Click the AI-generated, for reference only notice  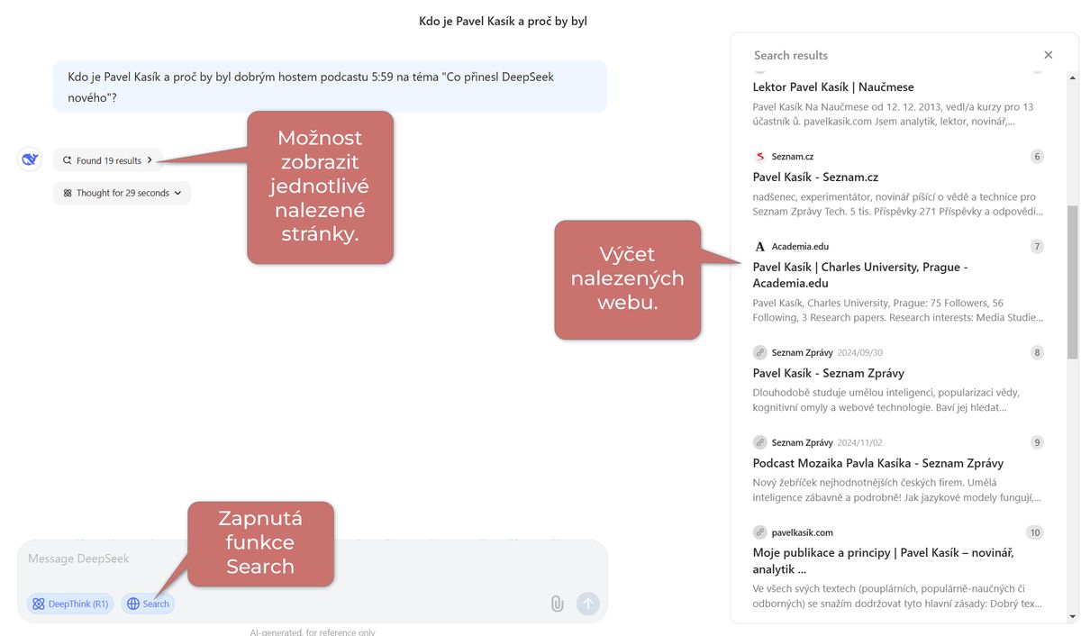tap(313, 631)
